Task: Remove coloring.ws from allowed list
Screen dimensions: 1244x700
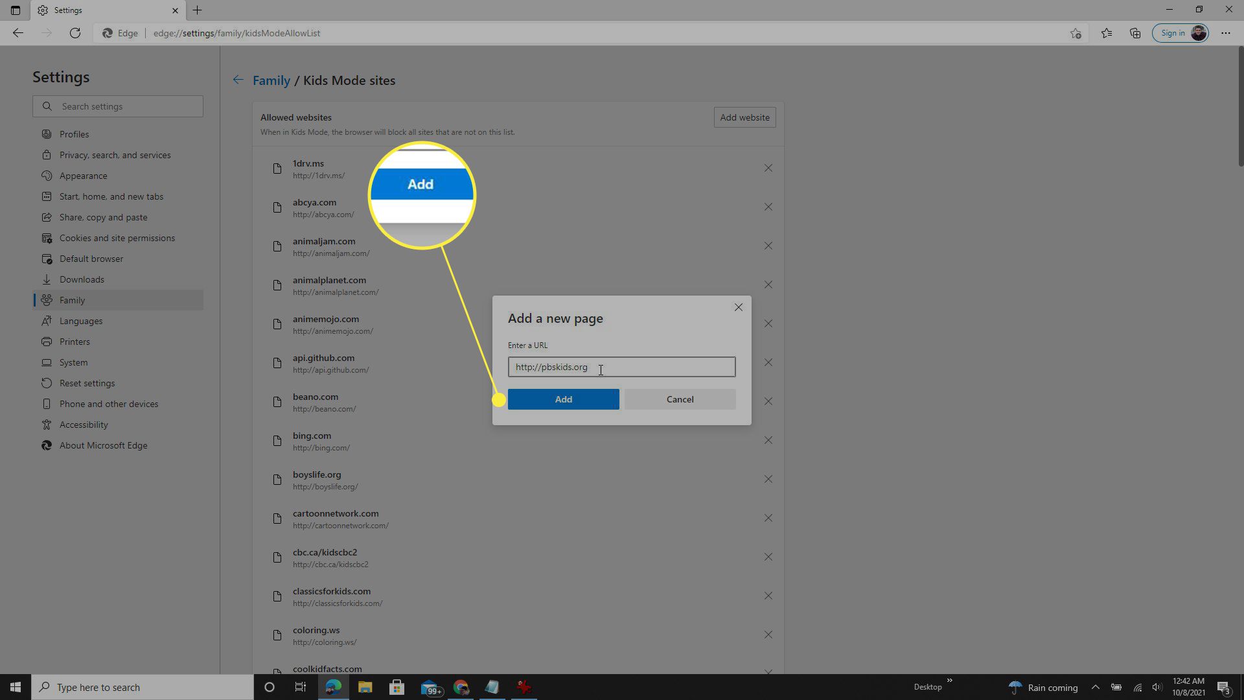Action: click(x=768, y=635)
